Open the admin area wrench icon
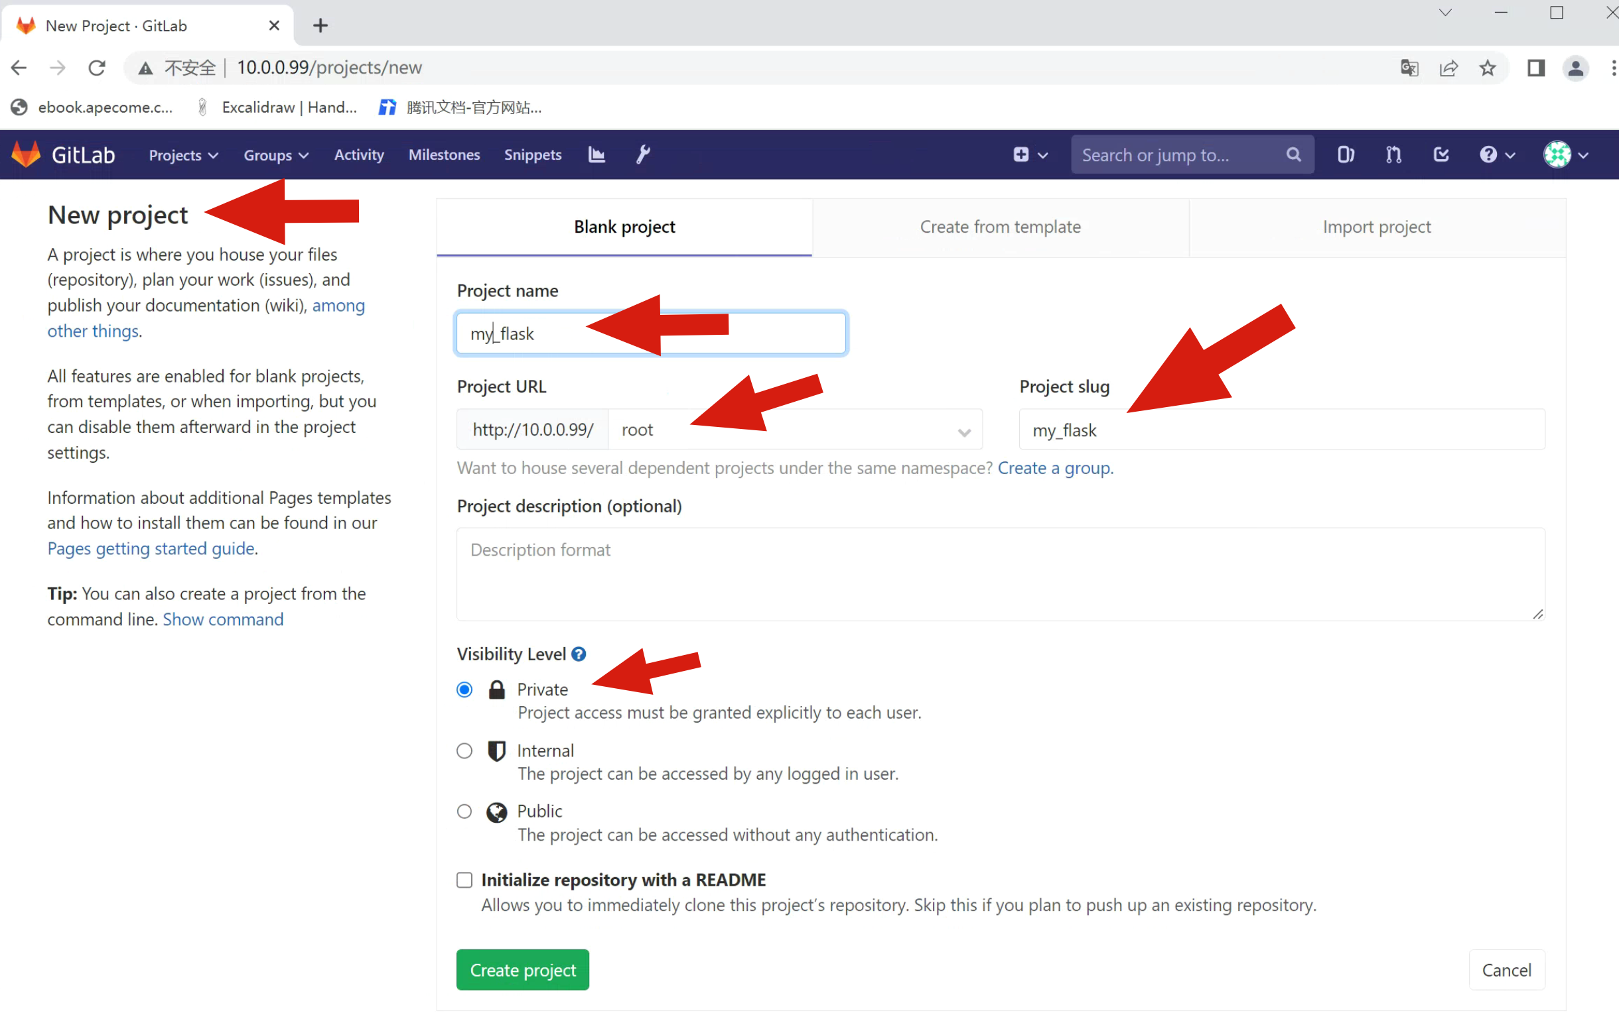Viewport: 1619px width, 1021px height. tap(643, 154)
